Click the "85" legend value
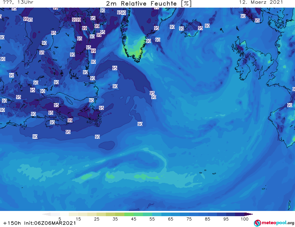The height and width of the screenshot is (227, 295). coord(207,219)
